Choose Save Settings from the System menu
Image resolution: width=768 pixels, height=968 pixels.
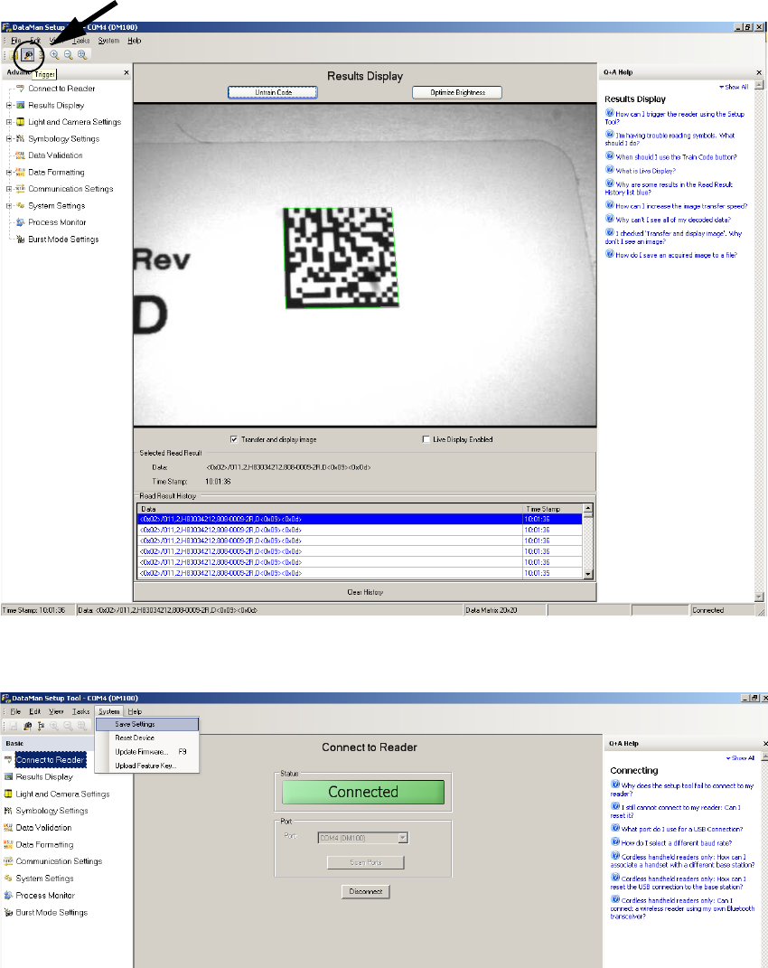click(147, 724)
